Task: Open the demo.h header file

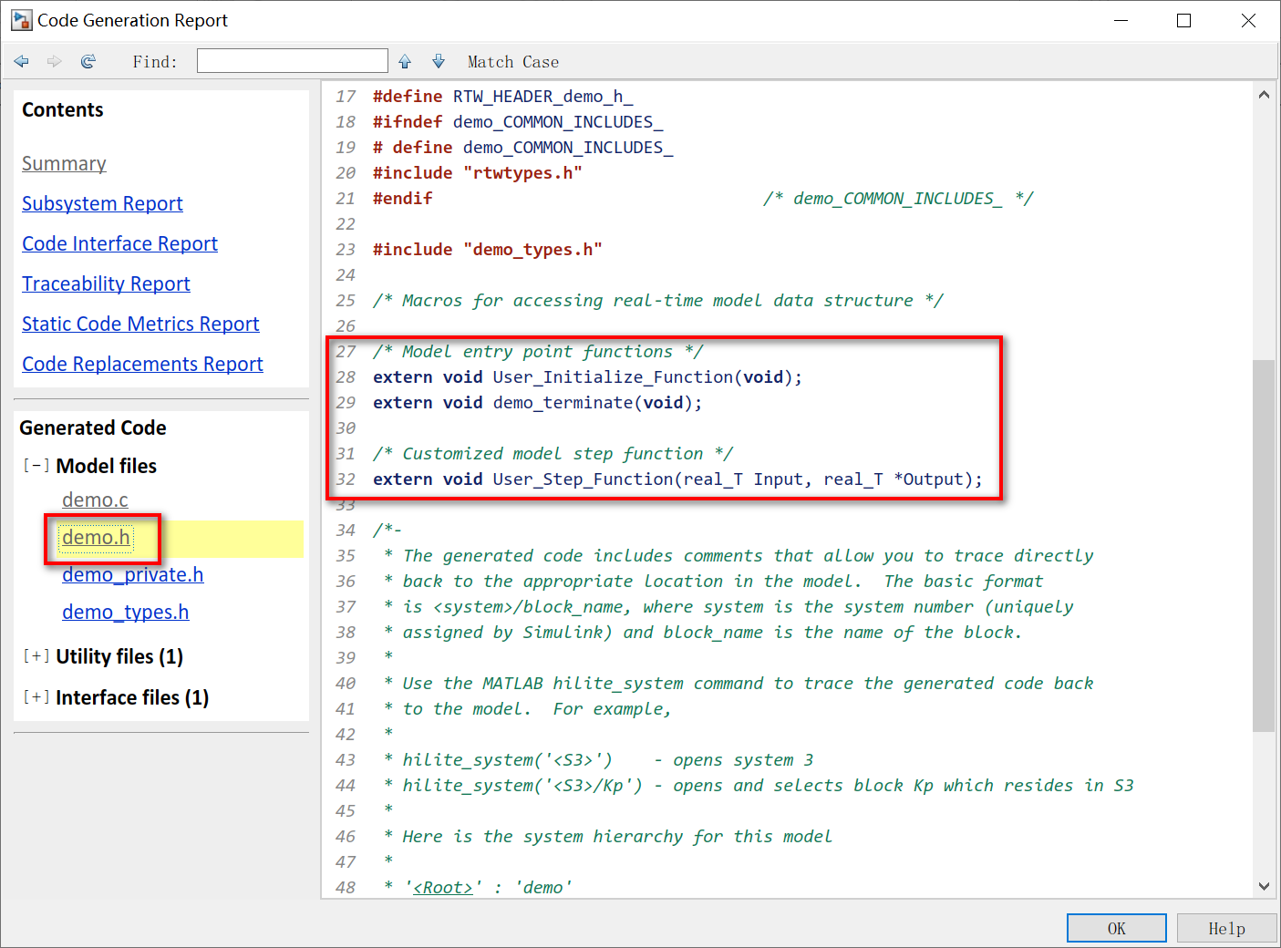Action: [96, 538]
